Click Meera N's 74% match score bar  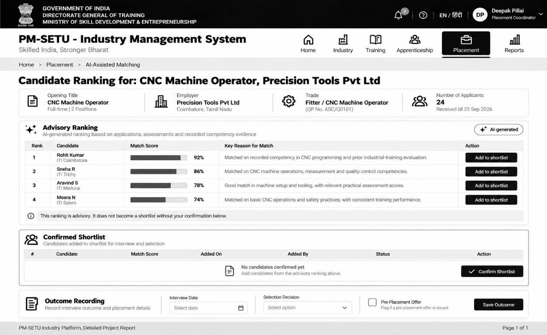click(x=159, y=200)
